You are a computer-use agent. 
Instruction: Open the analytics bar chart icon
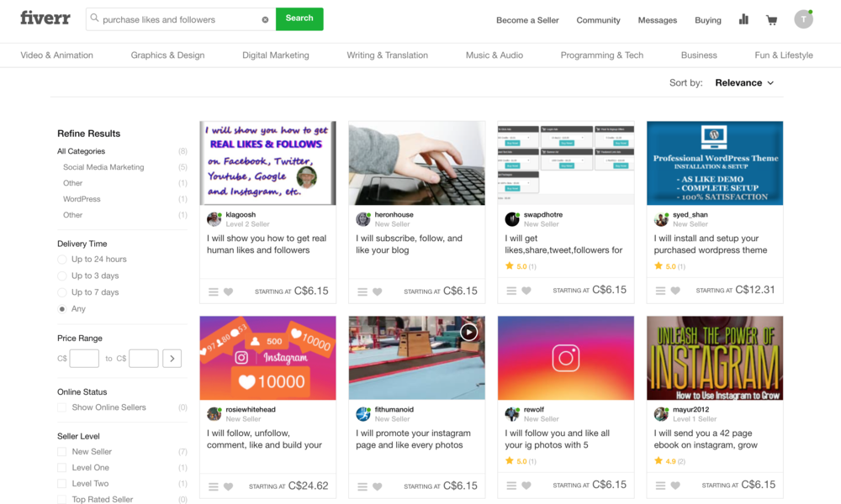(743, 20)
